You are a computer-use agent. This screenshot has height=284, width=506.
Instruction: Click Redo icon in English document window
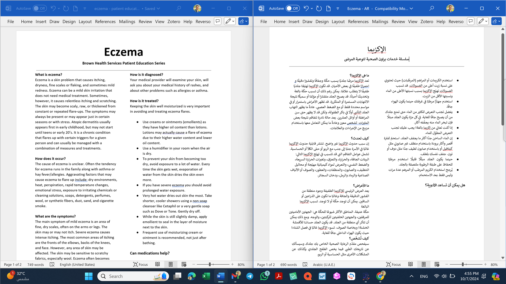point(66,8)
